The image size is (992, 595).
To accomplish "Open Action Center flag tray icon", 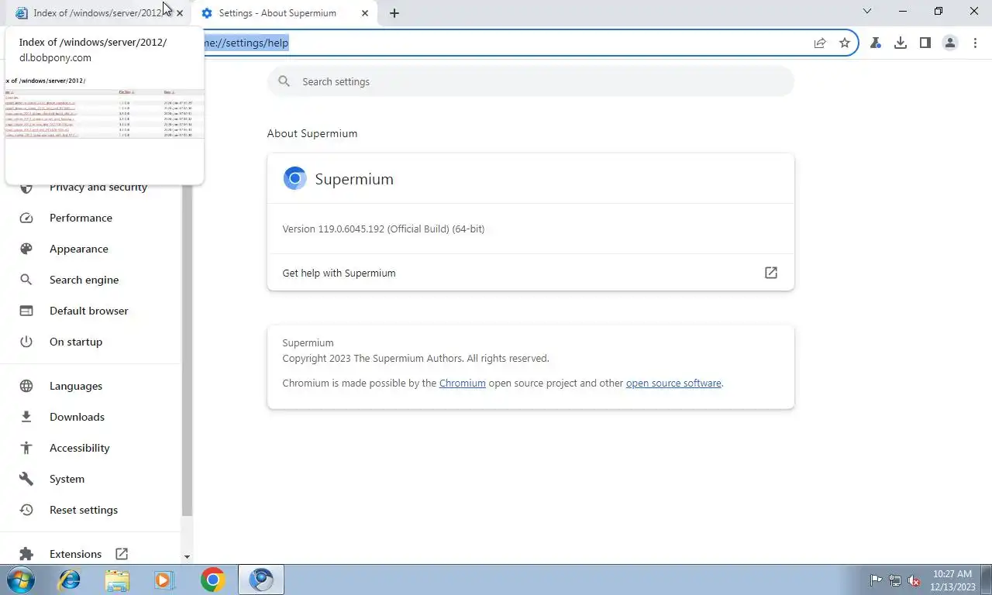I will [x=877, y=580].
